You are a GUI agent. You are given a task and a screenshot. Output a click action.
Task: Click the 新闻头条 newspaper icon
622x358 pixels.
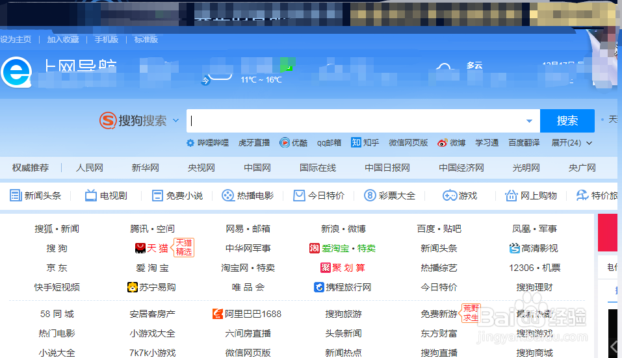(x=16, y=196)
